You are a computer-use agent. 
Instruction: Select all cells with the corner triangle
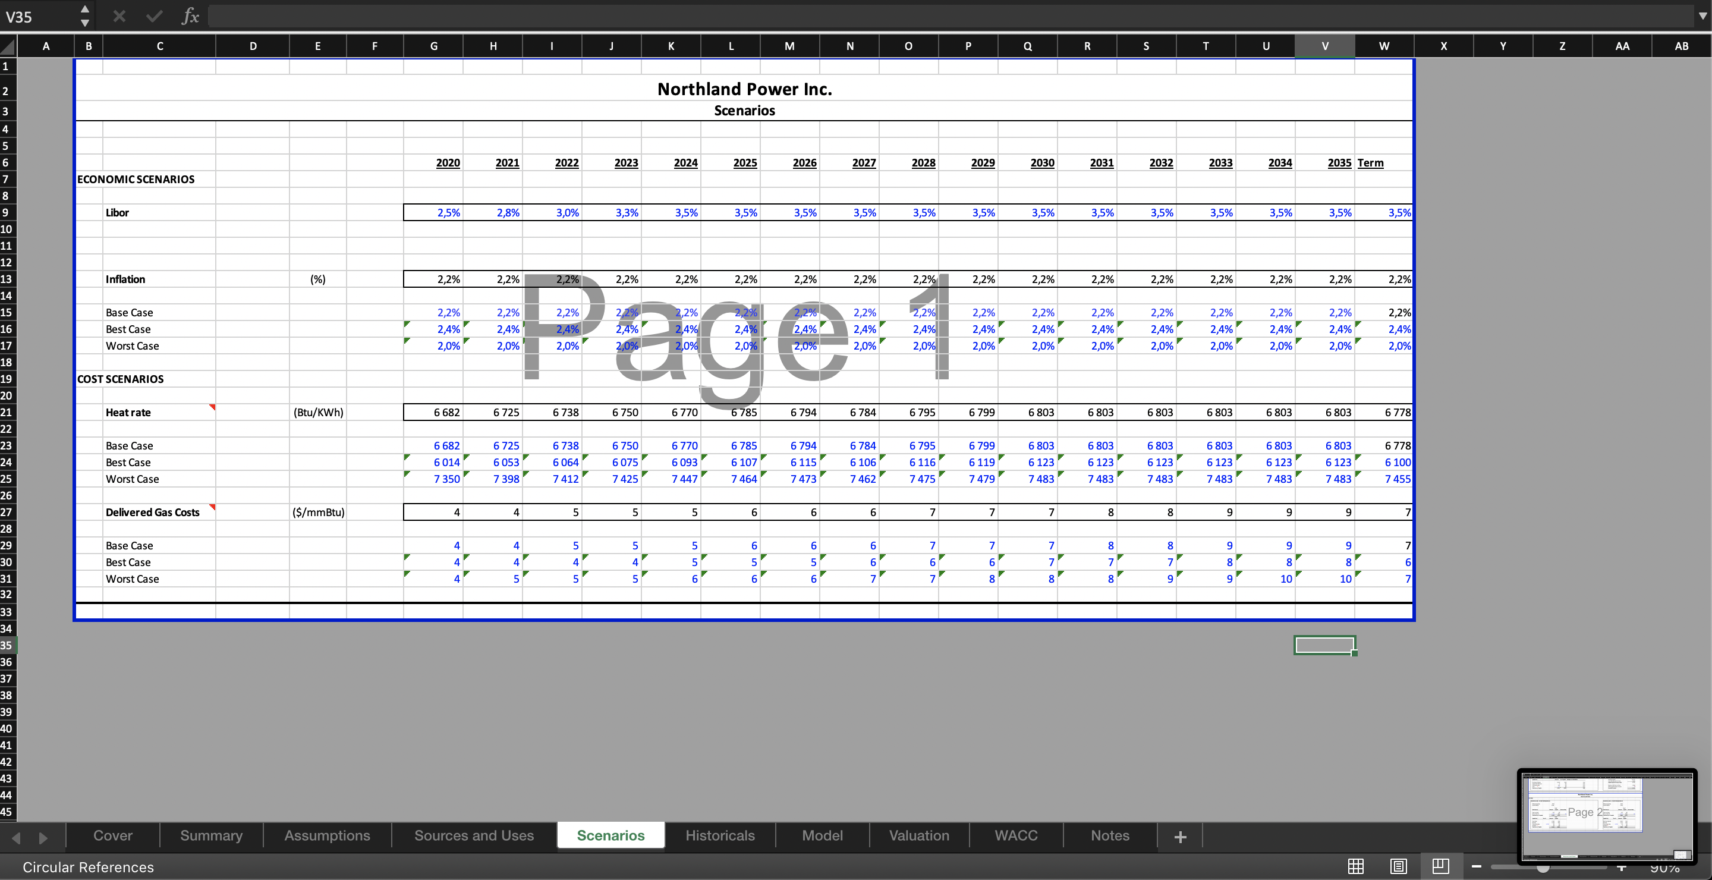click(x=8, y=46)
